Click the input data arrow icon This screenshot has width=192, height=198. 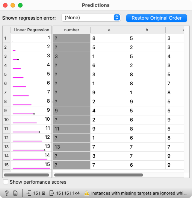pyautogui.click(x=29, y=193)
